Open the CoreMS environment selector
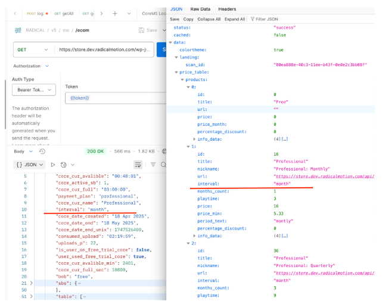Screen dimensions: 392x304 coord(154,14)
